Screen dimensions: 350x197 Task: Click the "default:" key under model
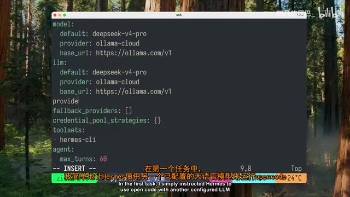(74, 34)
